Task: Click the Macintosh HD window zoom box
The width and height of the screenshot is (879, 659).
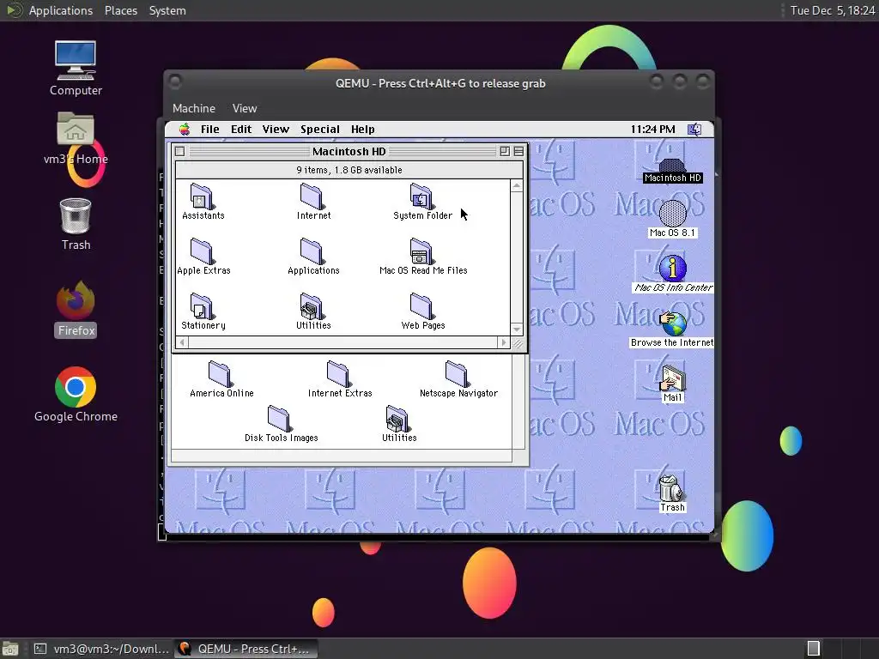Action: [505, 151]
